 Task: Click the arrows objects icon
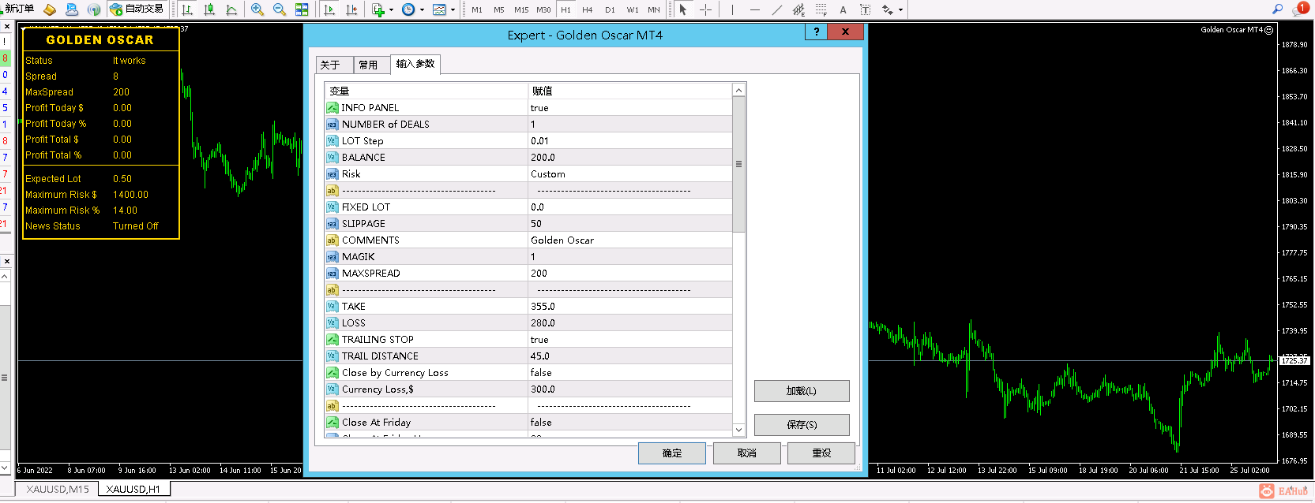pyautogui.click(x=888, y=9)
